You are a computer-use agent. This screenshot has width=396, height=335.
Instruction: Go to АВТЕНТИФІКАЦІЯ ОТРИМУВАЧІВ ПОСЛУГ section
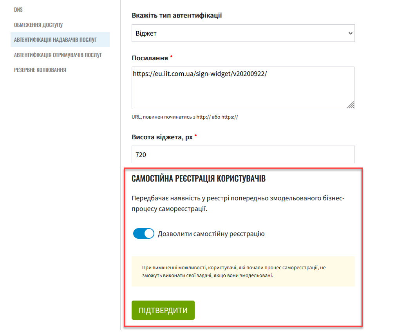click(x=58, y=55)
